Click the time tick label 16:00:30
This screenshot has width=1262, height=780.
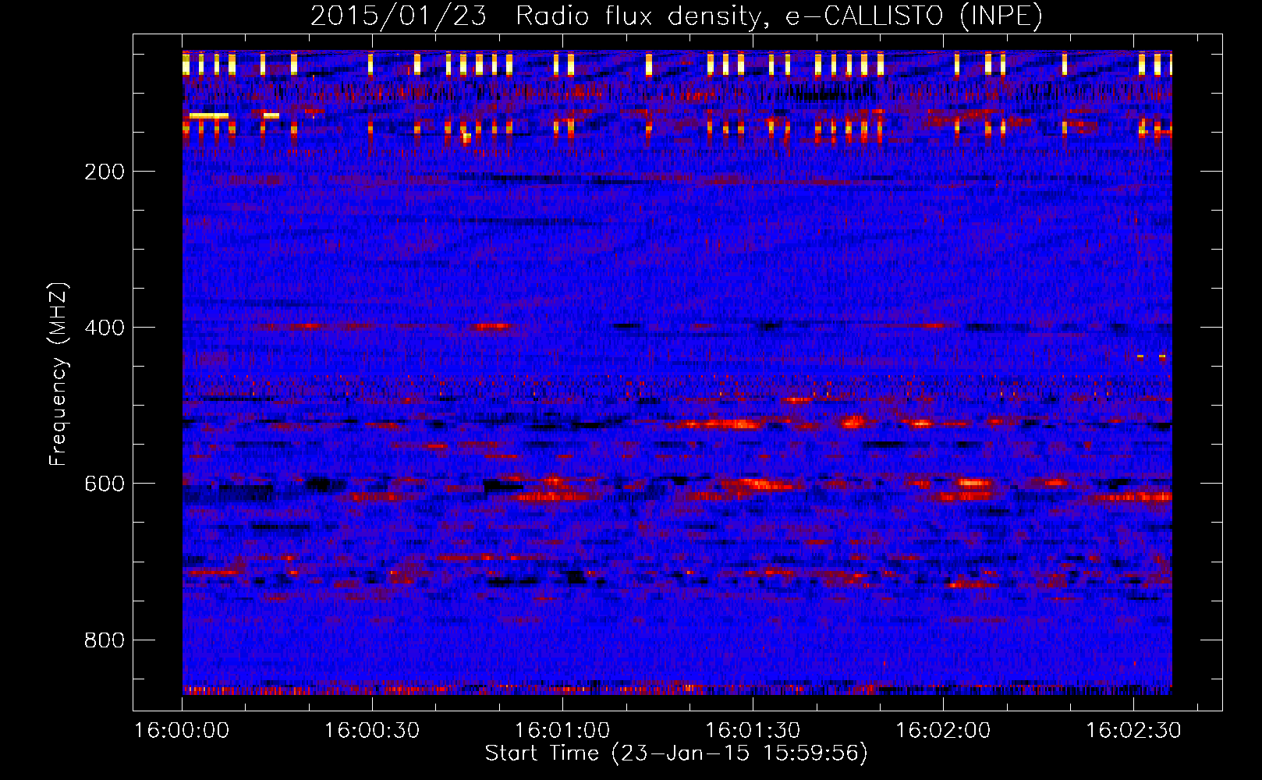click(x=372, y=730)
